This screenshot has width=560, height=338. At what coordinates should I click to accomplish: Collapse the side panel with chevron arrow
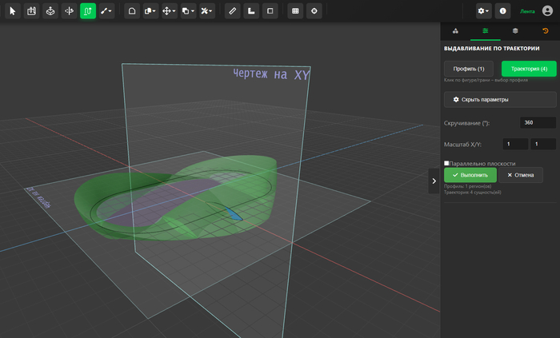[x=434, y=181]
